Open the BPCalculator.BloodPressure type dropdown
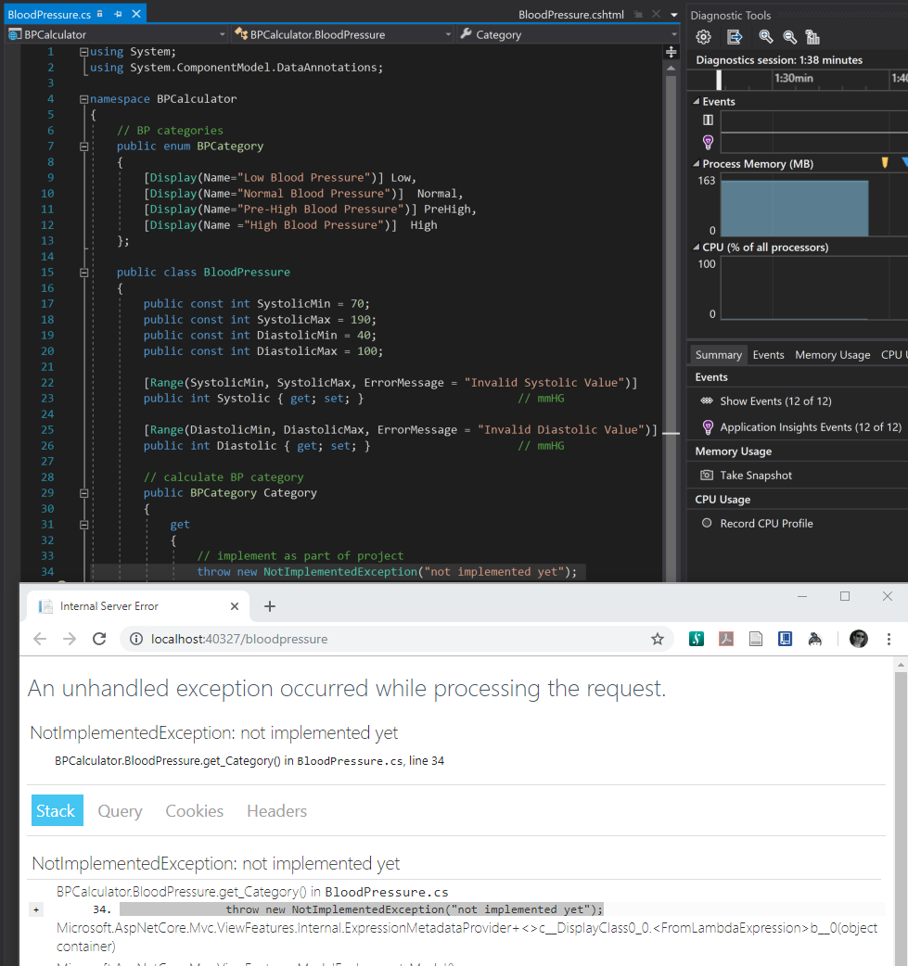Viewport: 908px width, 966px height. [448, 34]
